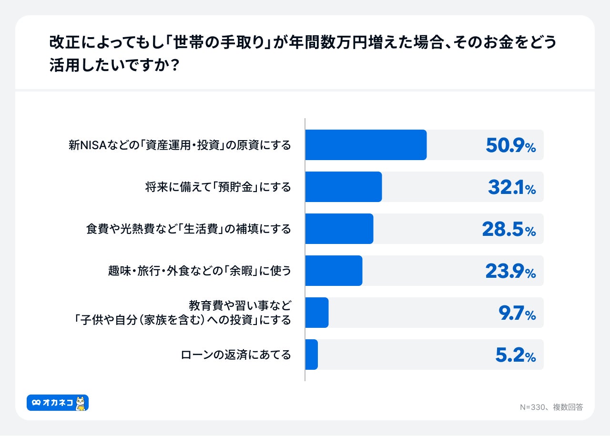
Task: Click the 28.5% percentage value
Action: pos(509,230)
